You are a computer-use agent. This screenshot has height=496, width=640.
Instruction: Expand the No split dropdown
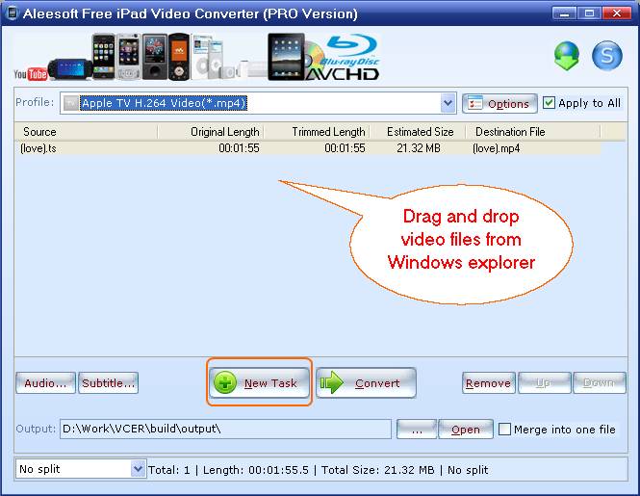click(x=138, y=469)
